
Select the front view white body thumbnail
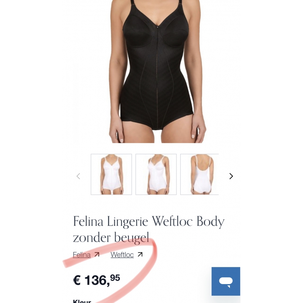point(111,174)
